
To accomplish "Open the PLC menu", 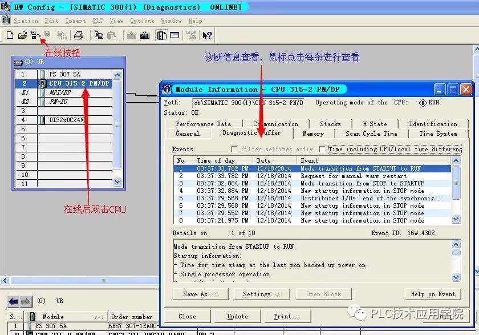I will pyautogui.click(x=98, y=21).
